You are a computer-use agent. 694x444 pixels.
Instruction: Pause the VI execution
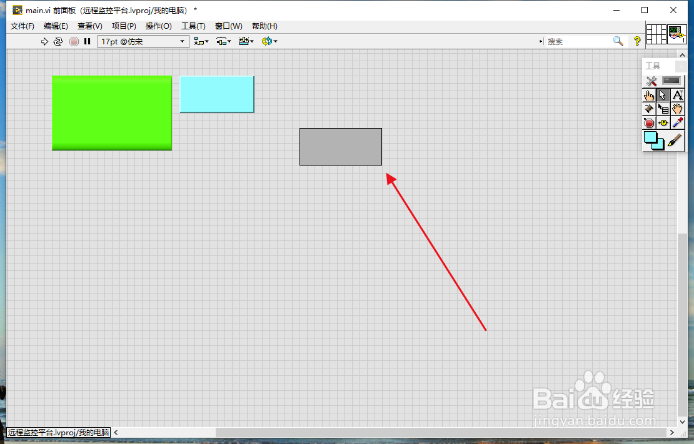(x=87, y=42)
